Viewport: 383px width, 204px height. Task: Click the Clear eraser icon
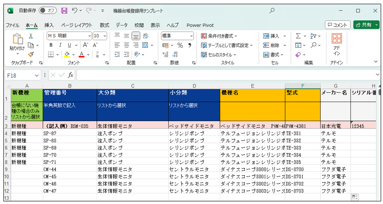pyautogui.click(x=298, y=54)
